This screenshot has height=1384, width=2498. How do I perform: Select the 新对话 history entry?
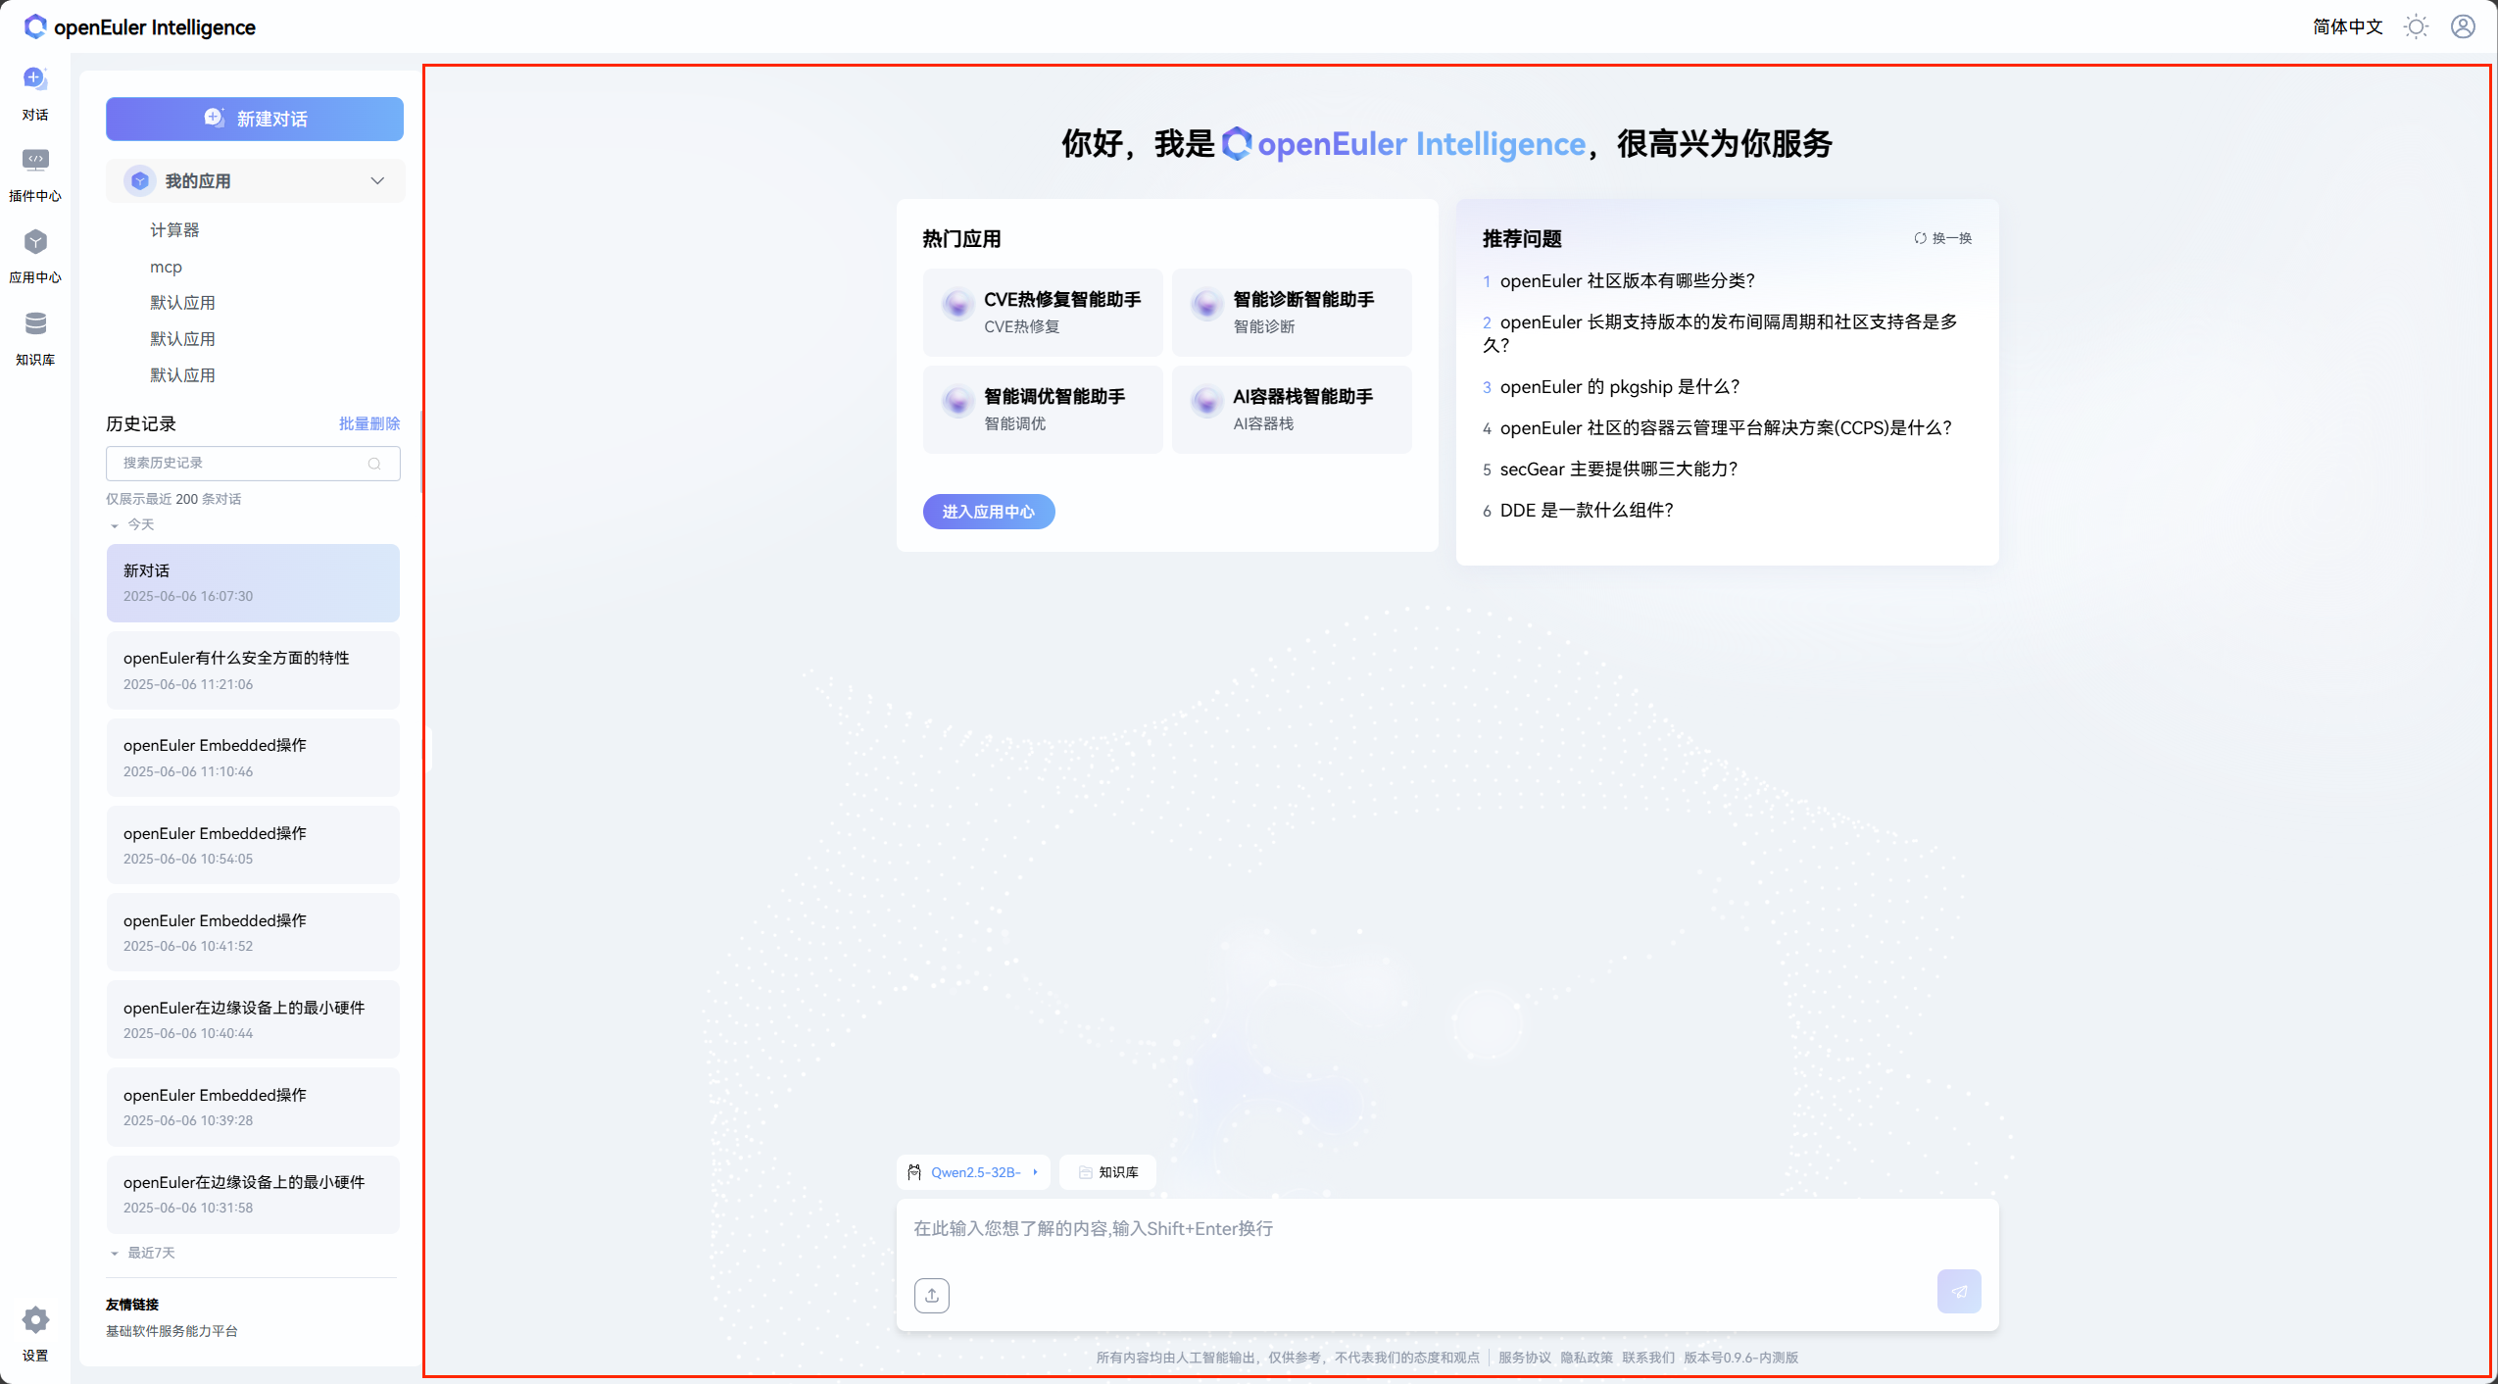click(x=253, y=583)
